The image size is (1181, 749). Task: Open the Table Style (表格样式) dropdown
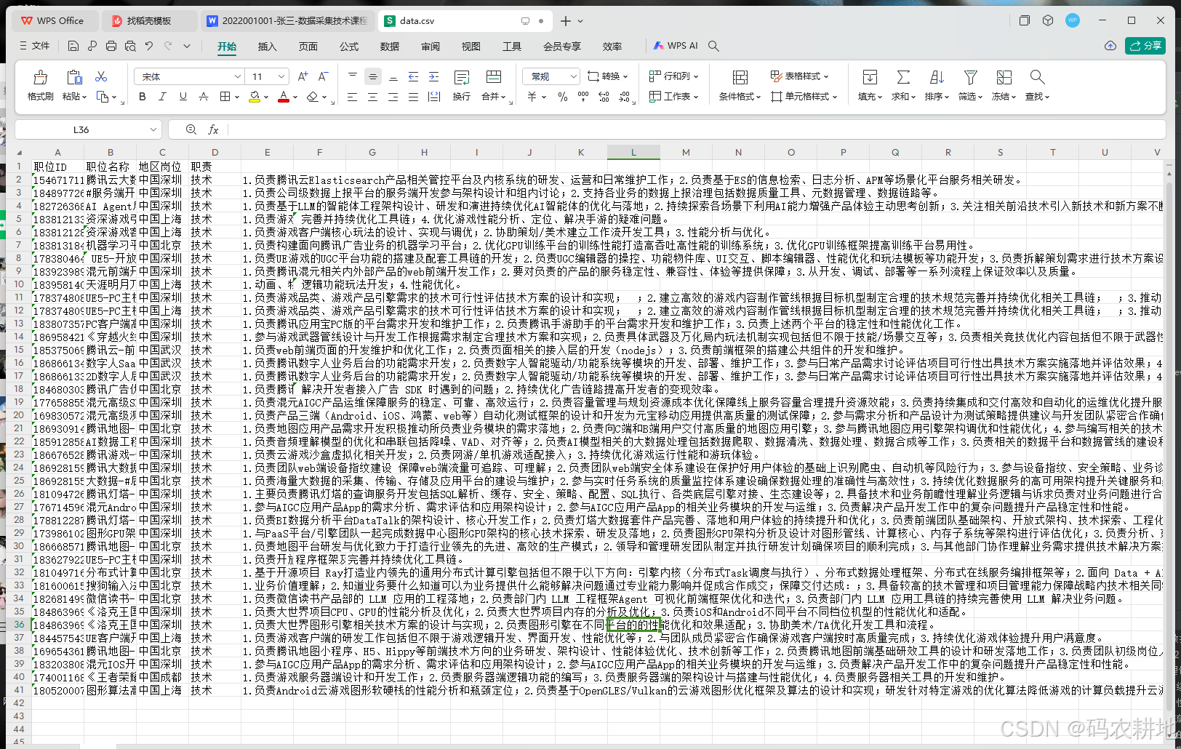tap(799, 76)
